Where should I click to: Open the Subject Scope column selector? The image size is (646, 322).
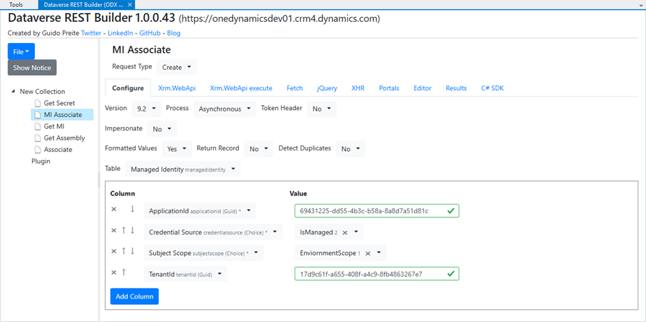(204, 253)
